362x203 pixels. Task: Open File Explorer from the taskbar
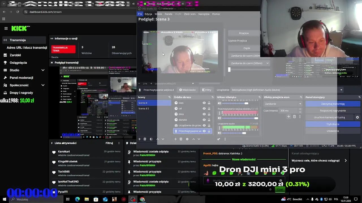tap(87, 199)
